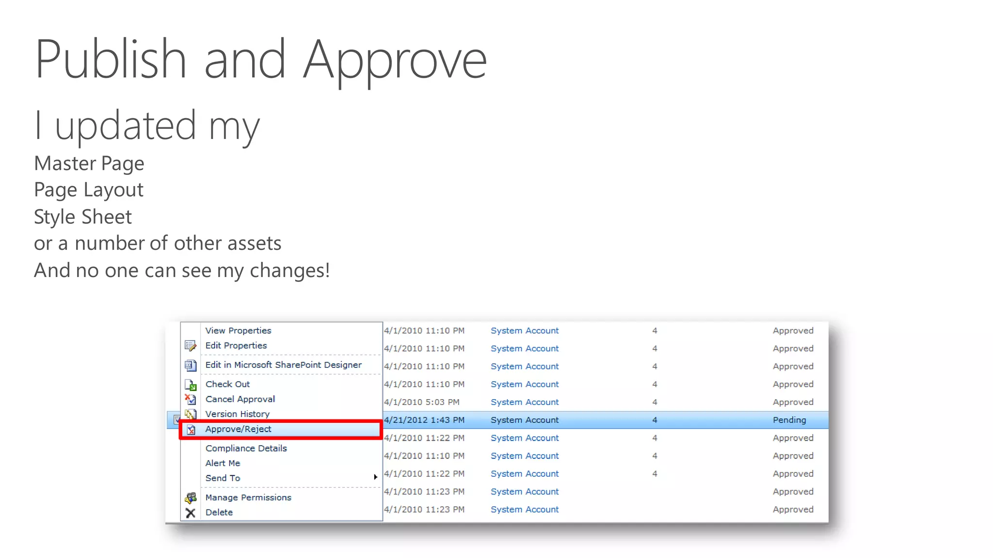The width and height of the screenshot is (993, 558).
Task: Click the Approve/Reject icon
Action: (191, 430)
